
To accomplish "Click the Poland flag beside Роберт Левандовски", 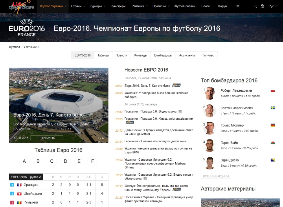I will pyautogui.click(x=273, y=90).
